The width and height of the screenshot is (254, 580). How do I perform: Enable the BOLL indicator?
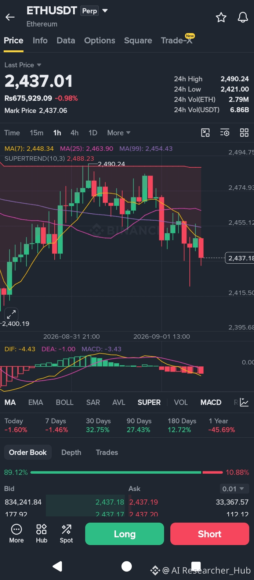pos(65,402)
